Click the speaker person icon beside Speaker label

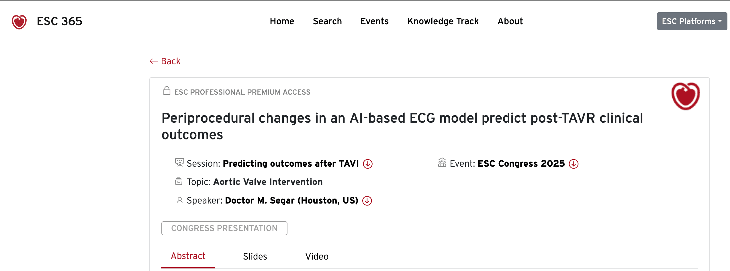coord(179,200)
